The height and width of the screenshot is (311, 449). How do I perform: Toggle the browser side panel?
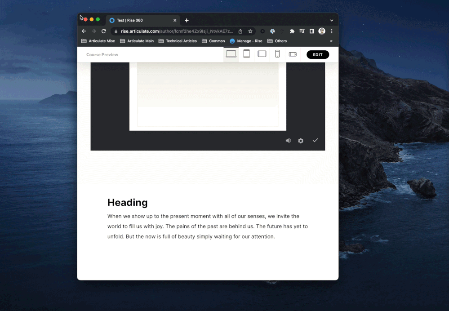pyautogui.click(x=312, y=31)
